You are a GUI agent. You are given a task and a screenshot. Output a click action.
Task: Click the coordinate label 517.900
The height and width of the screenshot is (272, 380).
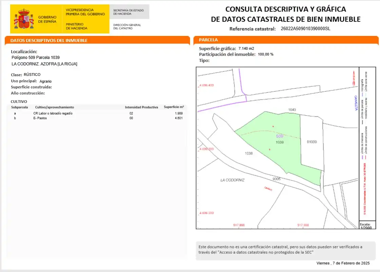(x=303, y=225)
